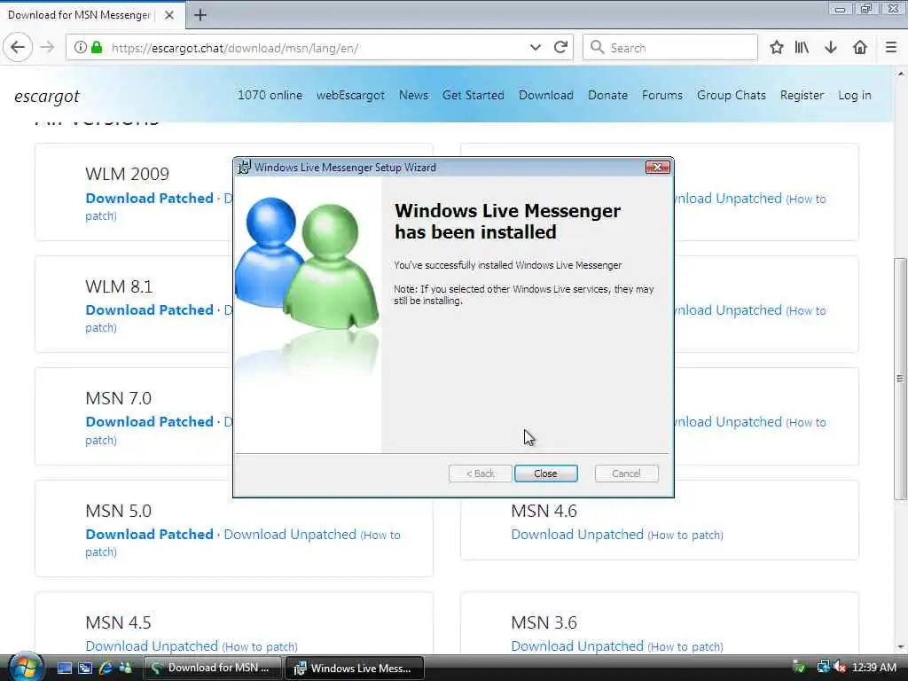Screen dimensions: 908x681
Task: Bookmark this page with the star icon
Action: 777,48
